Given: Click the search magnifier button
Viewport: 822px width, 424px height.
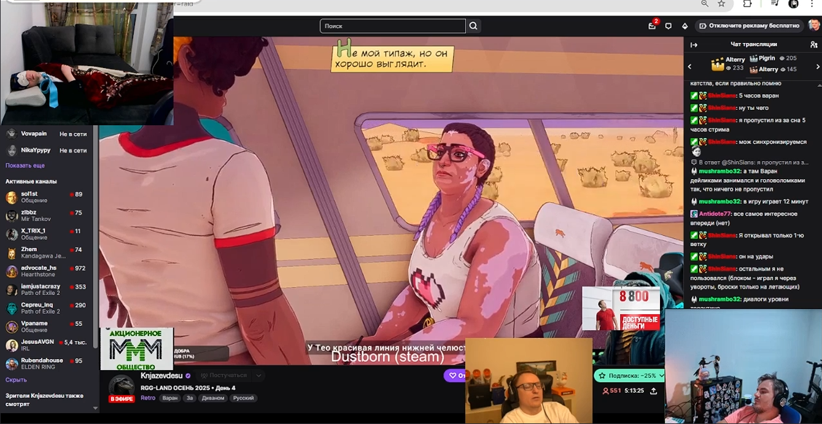Looking at the screenshot, I should point(473,26).
